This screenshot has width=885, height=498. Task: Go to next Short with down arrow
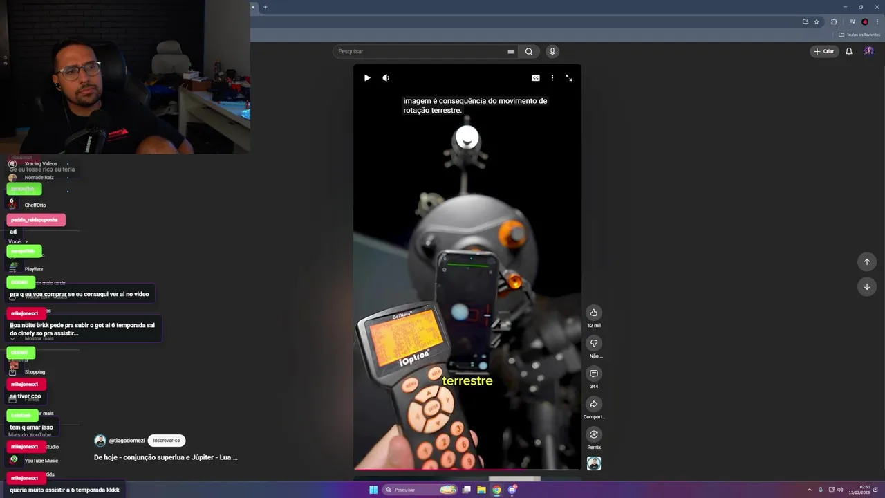click(867, 286)
